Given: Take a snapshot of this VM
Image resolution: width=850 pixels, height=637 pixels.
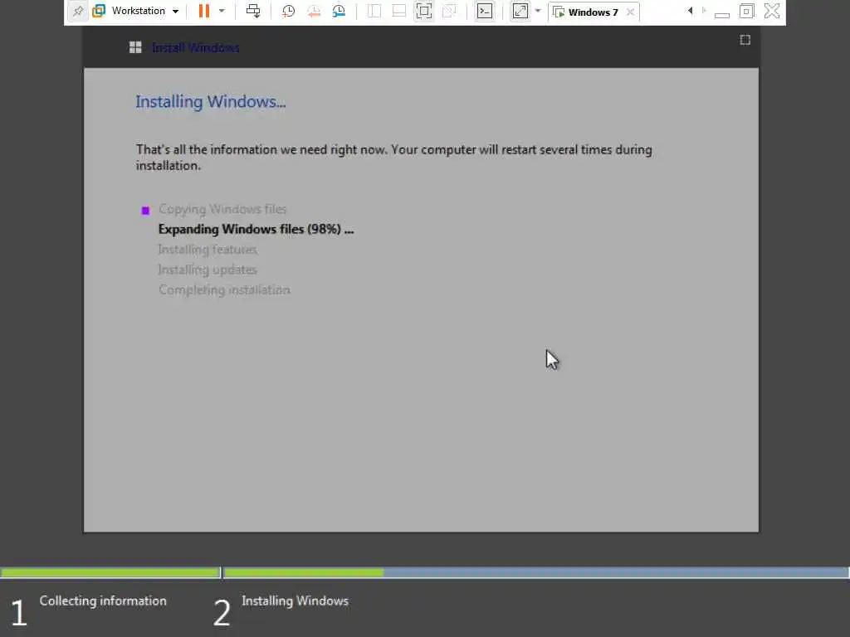Looking at the screenshot, I should pyautogui.click(x=288, y=11).
